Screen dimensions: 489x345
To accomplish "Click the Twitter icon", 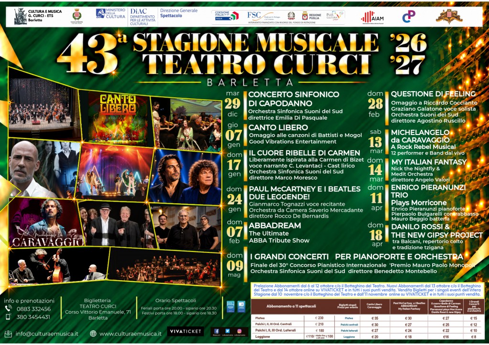I will click(228, 331).
